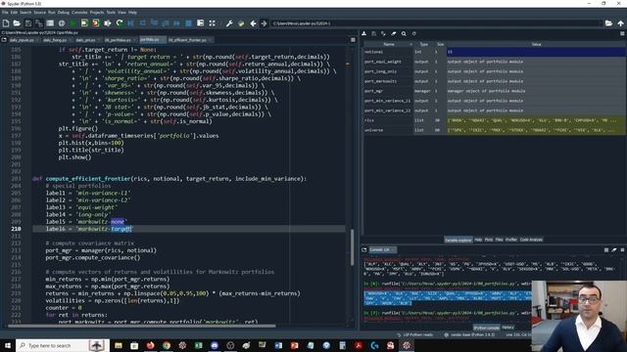Switch to the Files pane tab
The height and width of the screenshot is (352, 627).
click(499, 240)
